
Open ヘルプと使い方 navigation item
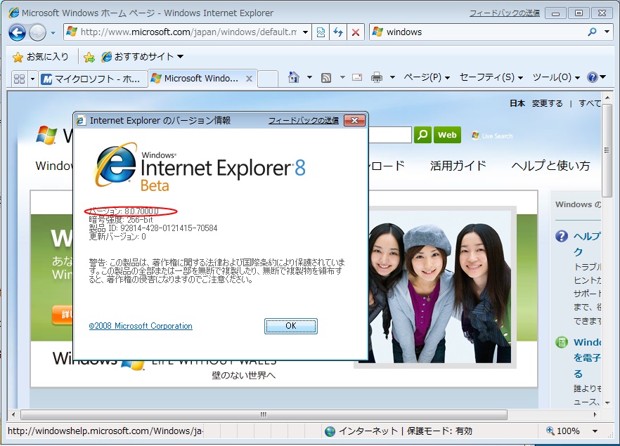(551, 166)
